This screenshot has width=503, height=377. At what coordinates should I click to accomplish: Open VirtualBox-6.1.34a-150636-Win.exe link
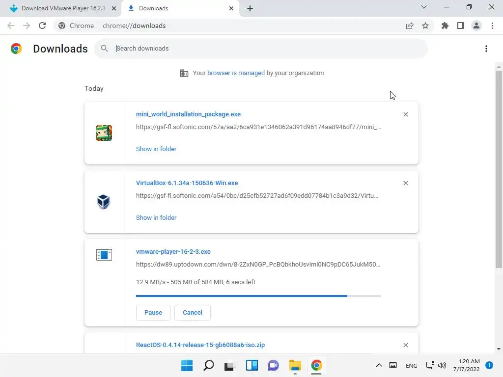[x=187, y=183]
